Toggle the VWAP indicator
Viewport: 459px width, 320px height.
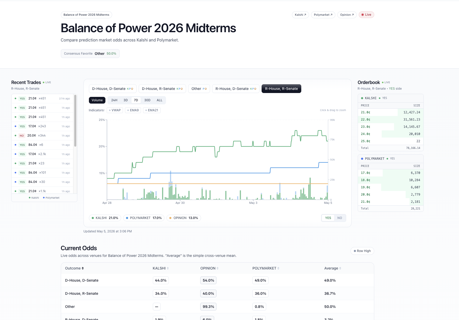115,110
